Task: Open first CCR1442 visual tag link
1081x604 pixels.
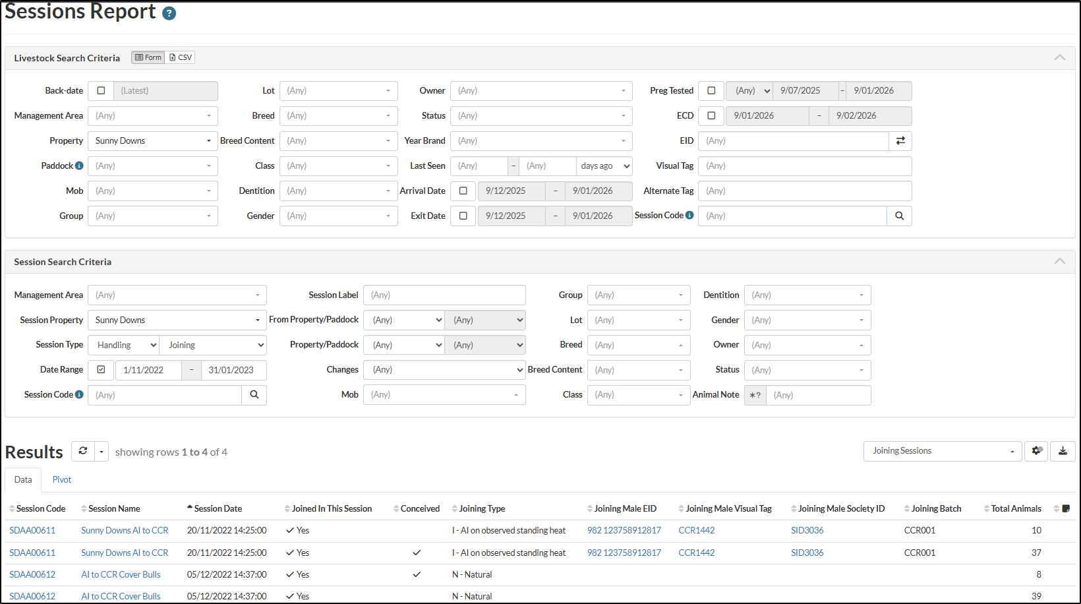Action: tap(697, 530)
